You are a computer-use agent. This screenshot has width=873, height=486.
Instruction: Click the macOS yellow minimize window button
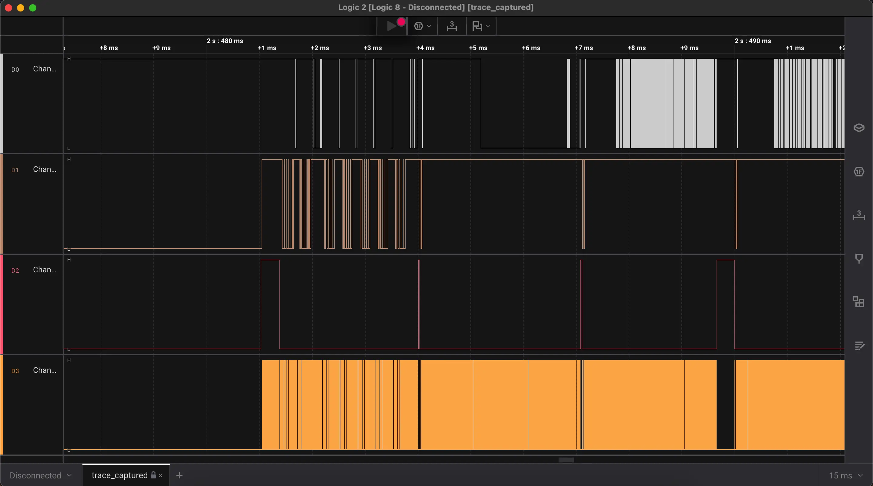(21, 8)
